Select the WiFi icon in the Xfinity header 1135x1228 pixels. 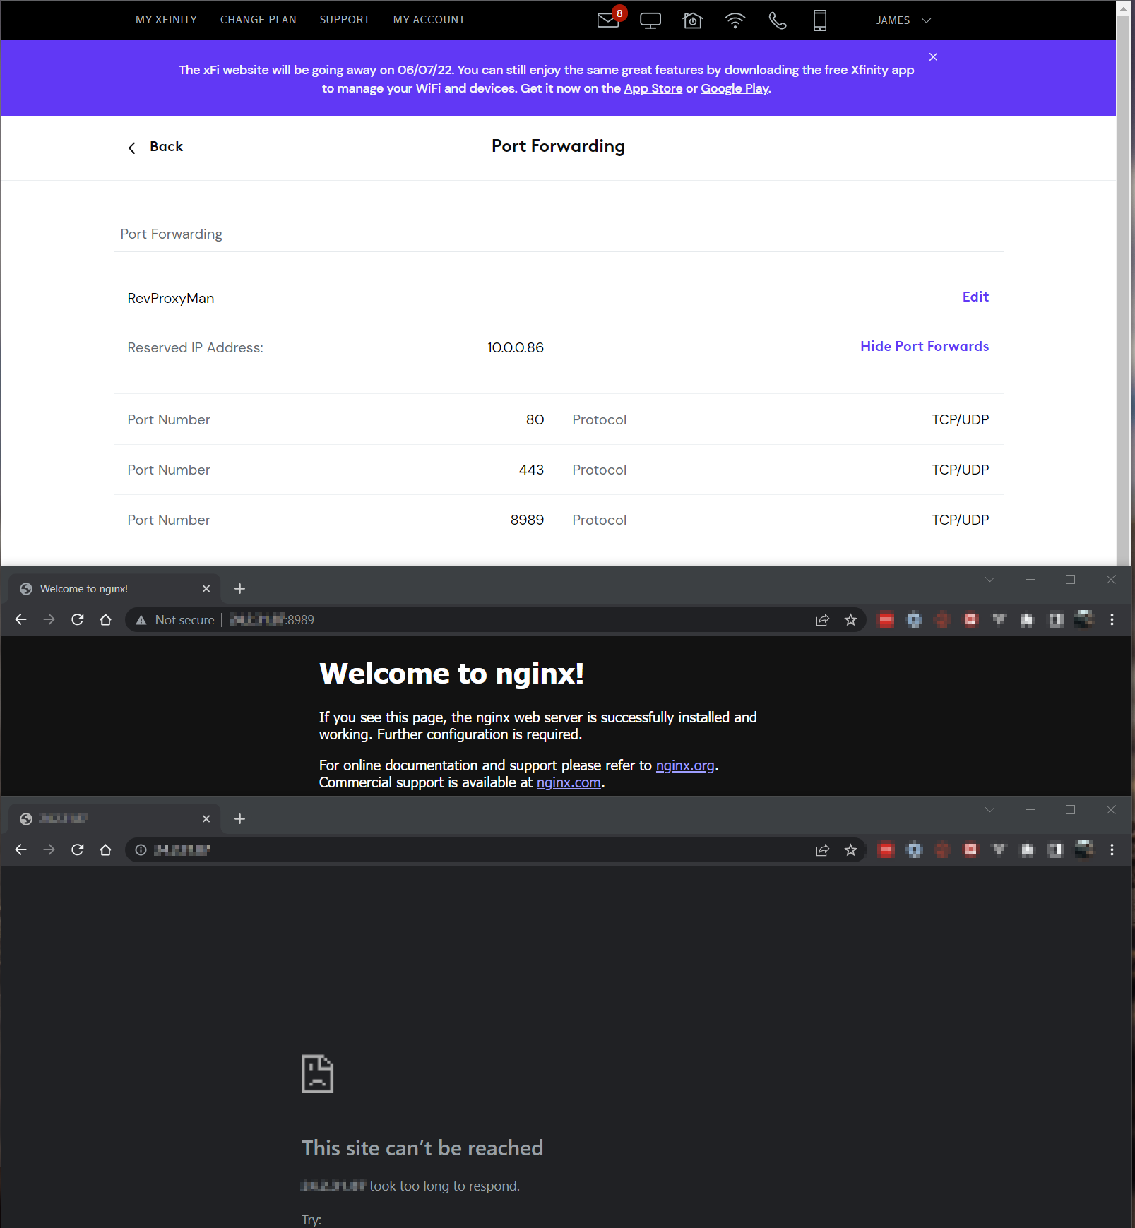735,20
